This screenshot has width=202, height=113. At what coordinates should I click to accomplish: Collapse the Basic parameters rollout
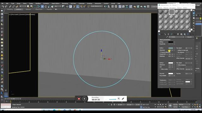pyautogui.click(x=165, y=40)
